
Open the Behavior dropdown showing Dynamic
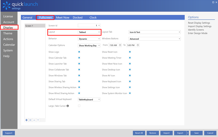[x=89, y=39]
